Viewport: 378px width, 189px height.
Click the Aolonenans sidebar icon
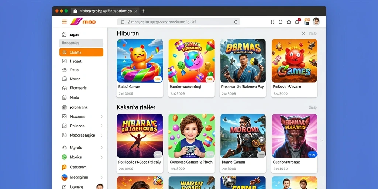pos(64,107)
